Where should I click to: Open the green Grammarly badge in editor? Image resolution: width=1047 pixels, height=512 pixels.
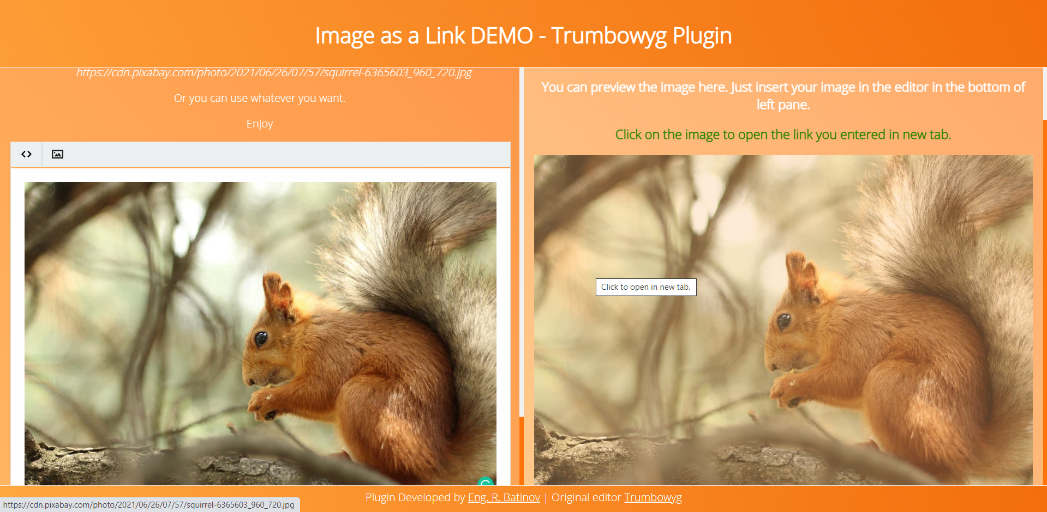(x=485, y=481)
